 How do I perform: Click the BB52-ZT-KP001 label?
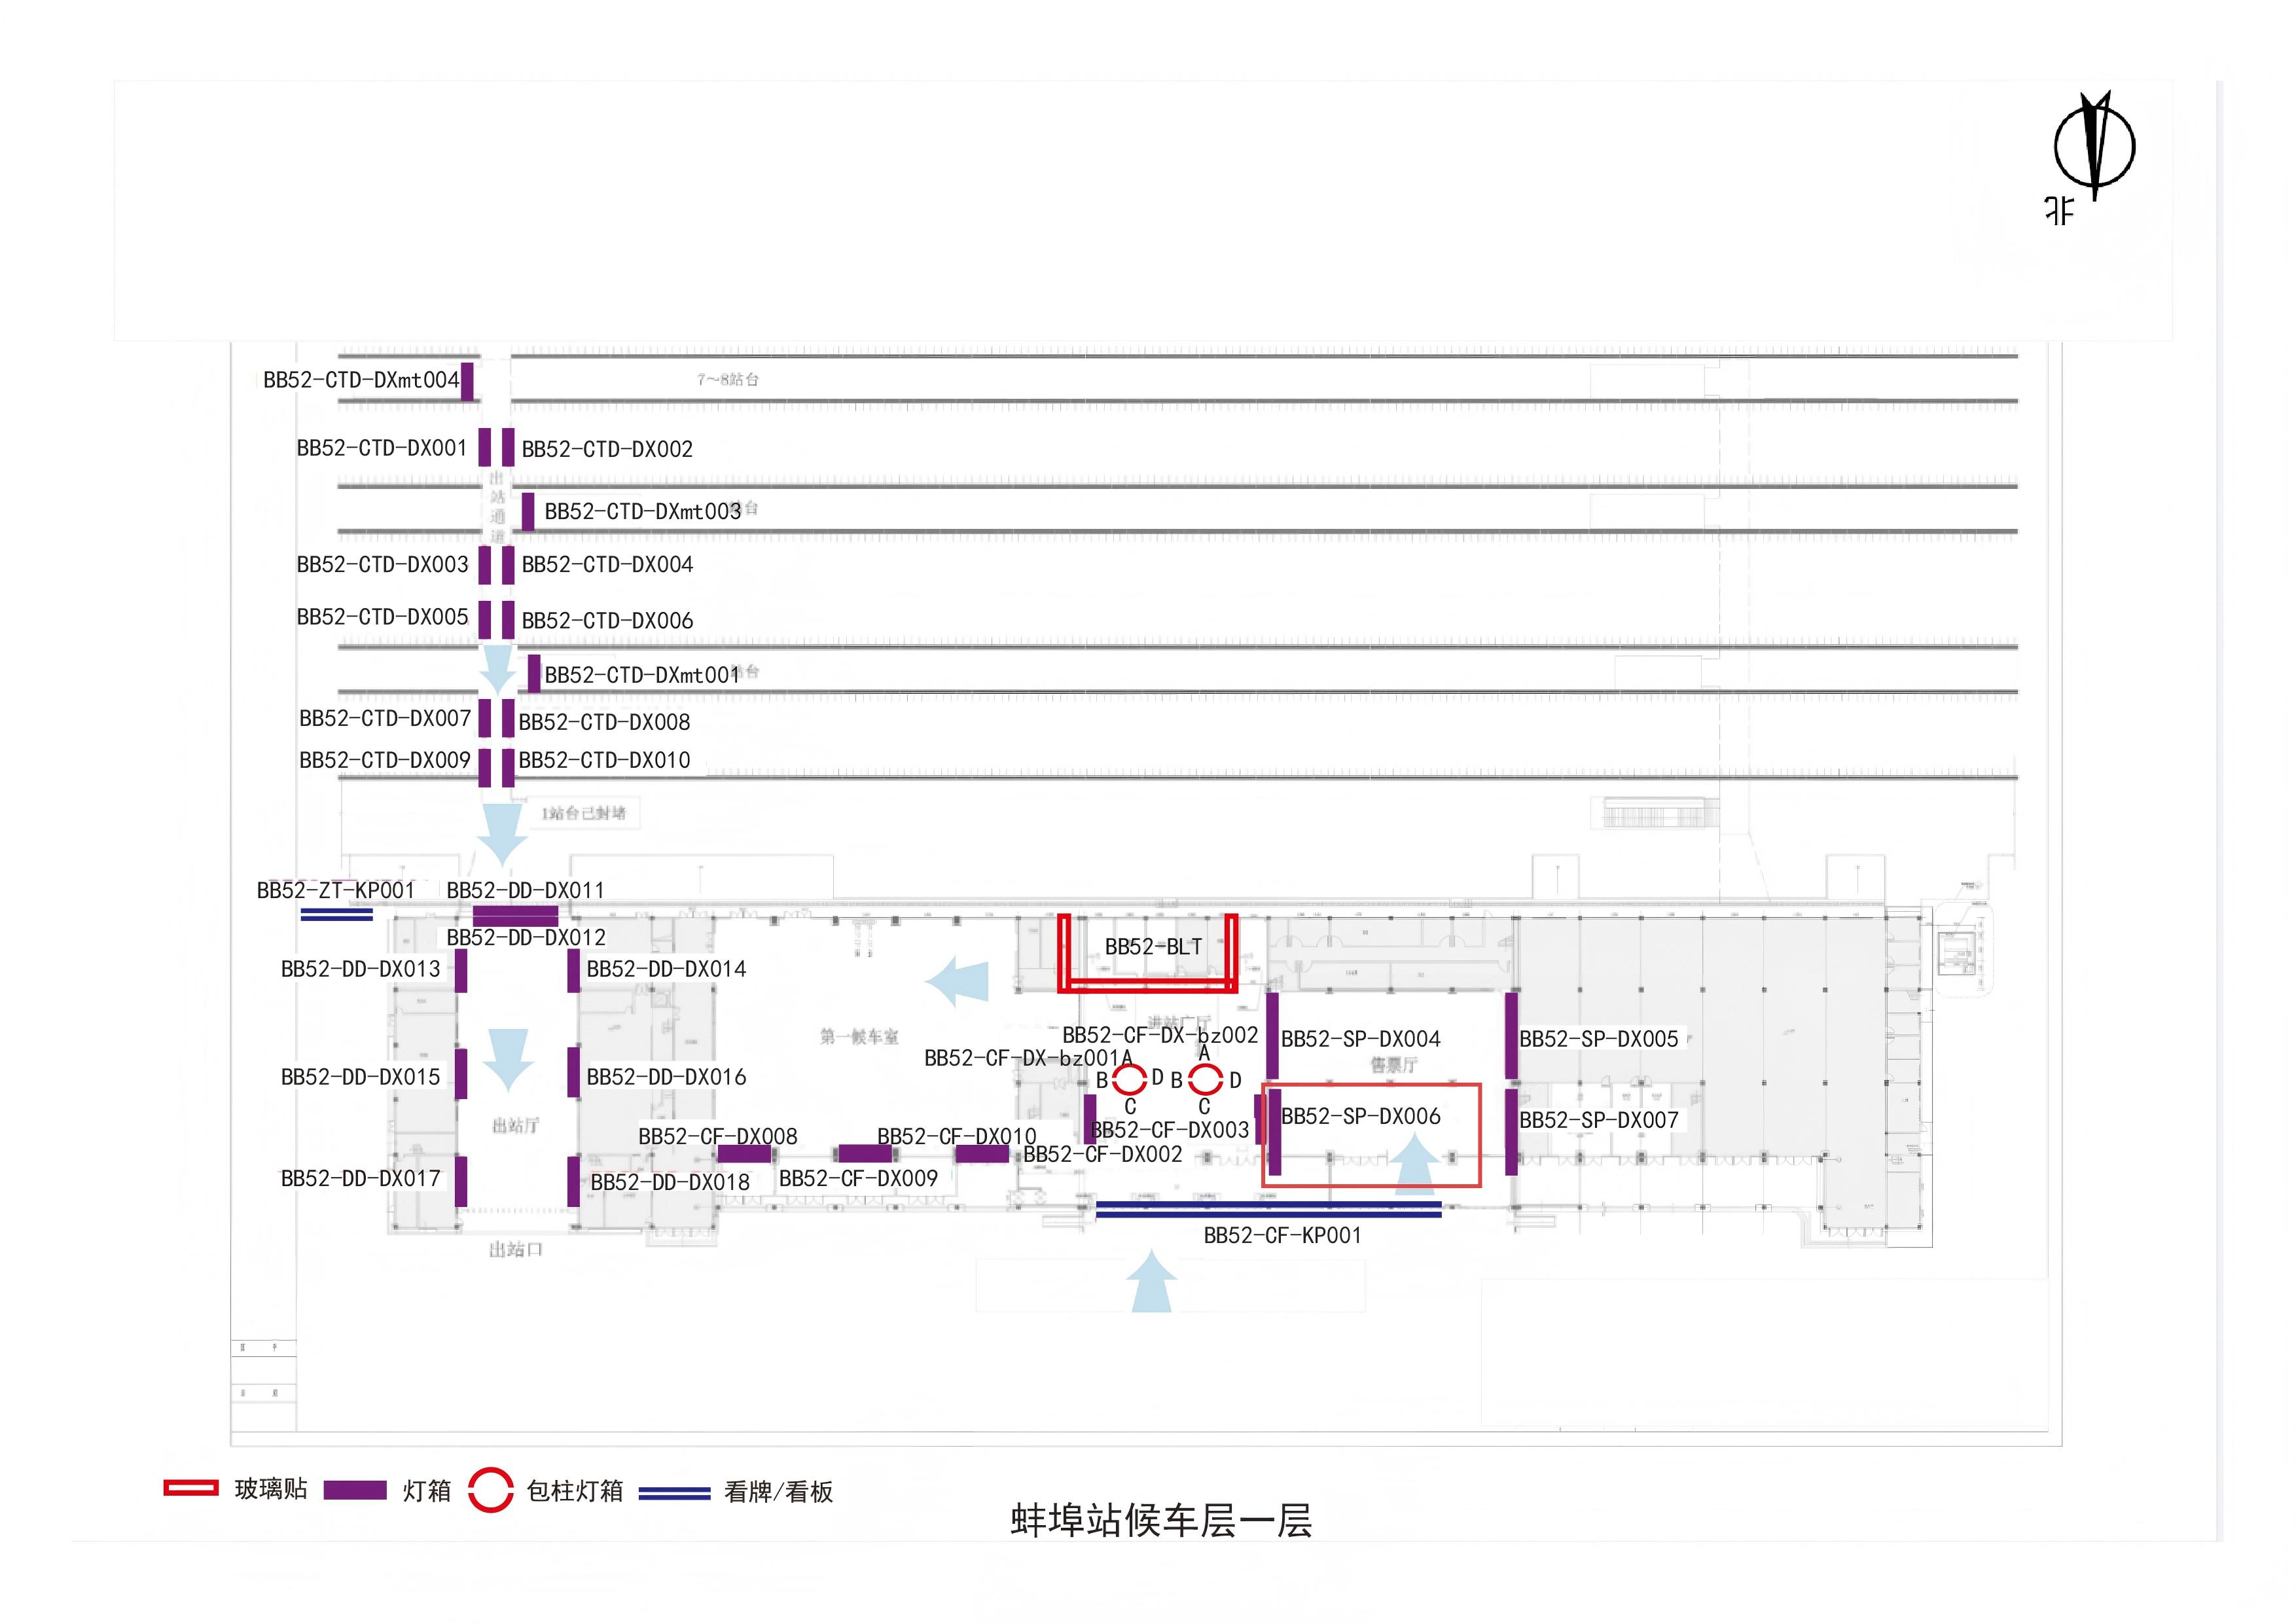pos(335,890)
